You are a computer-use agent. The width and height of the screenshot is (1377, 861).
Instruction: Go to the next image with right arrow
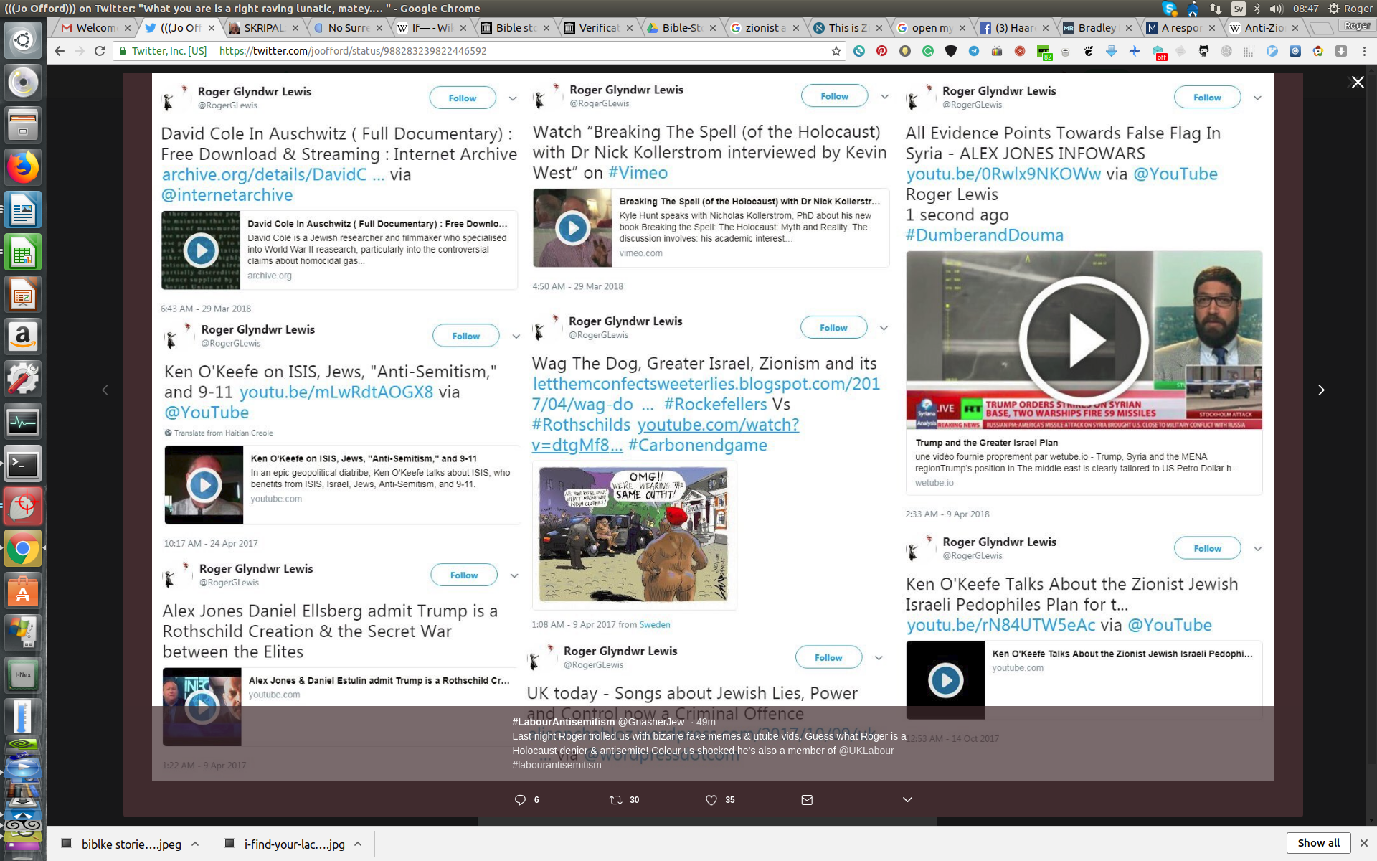[1320, 390]
